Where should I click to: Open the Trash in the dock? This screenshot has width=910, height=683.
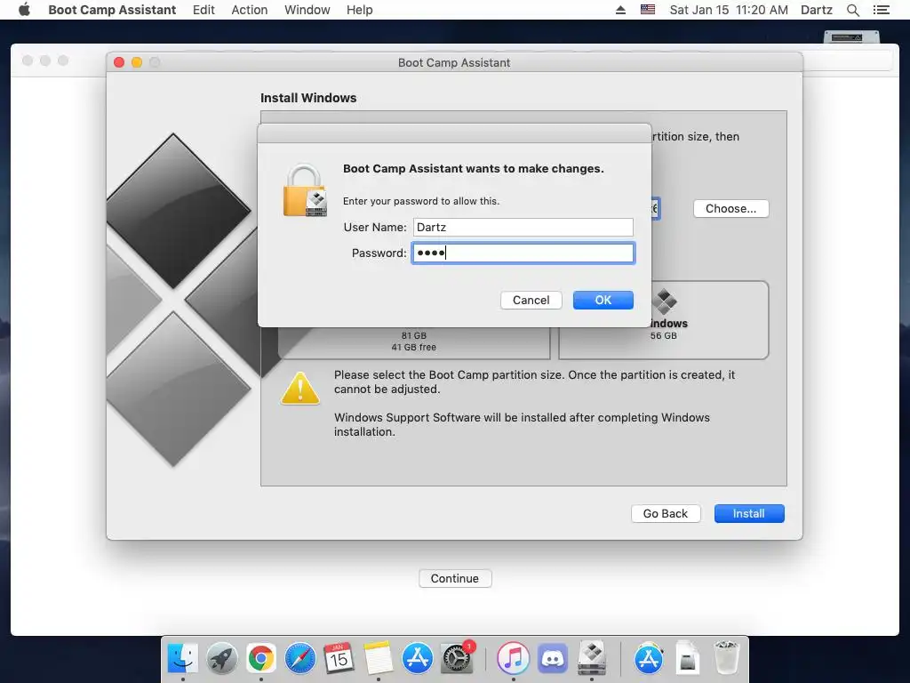[x=726, y=657]
